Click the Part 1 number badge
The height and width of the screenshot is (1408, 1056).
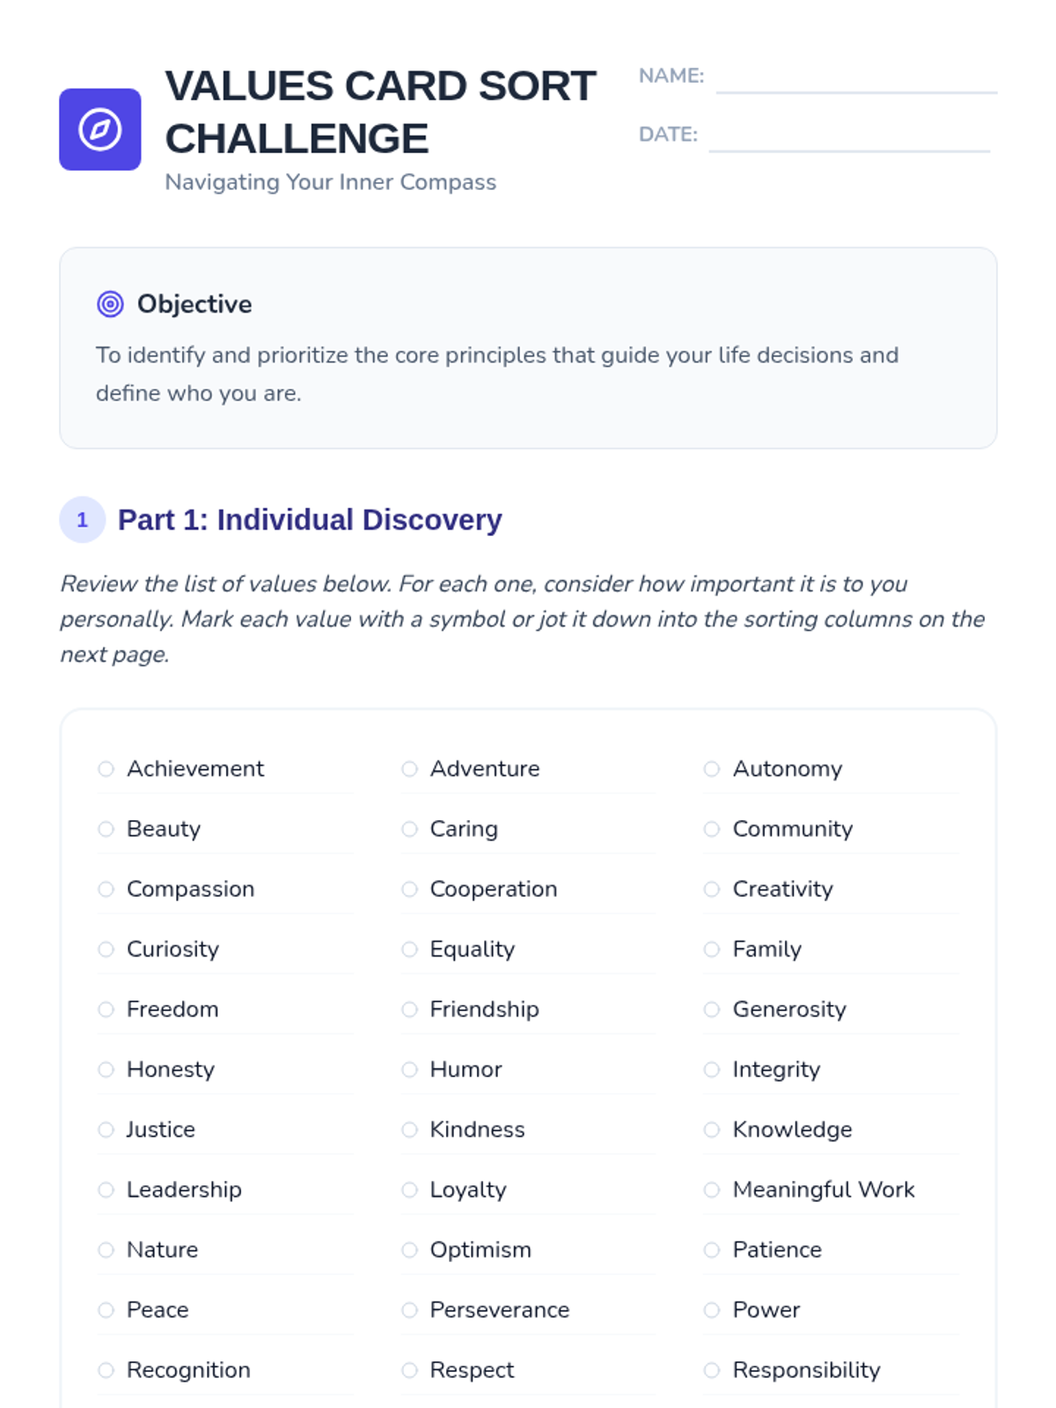click(82, 520)
